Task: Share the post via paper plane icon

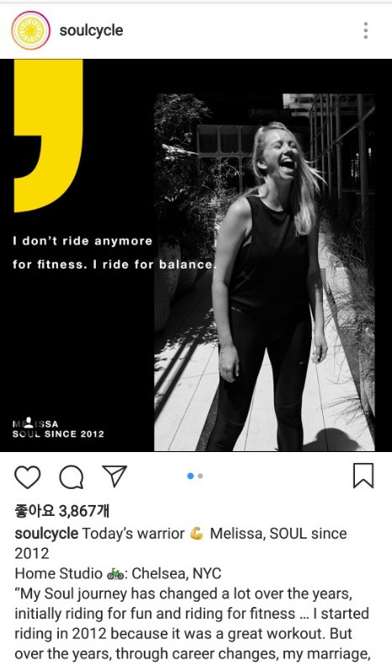Action: pos(114,476)
